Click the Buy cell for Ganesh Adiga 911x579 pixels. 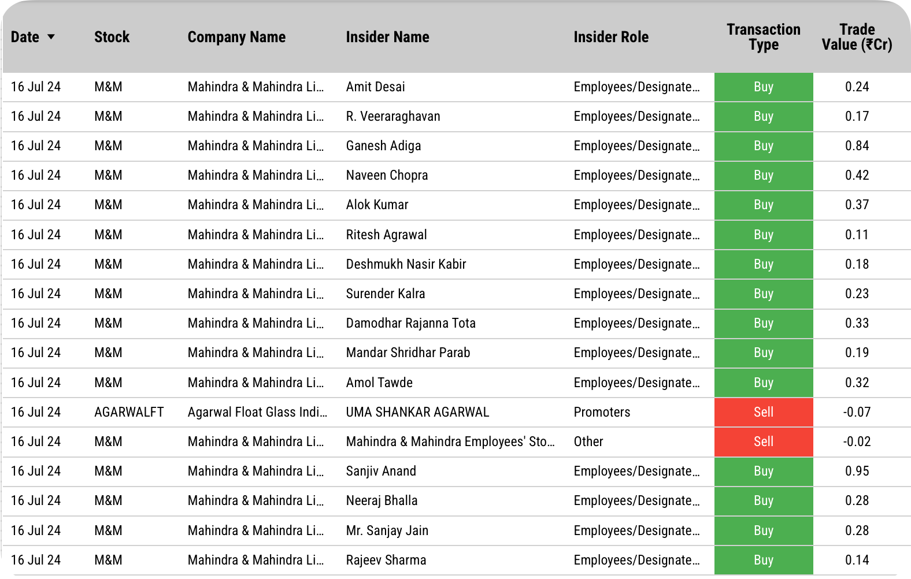pyautogui.click(x=764, y=146)
